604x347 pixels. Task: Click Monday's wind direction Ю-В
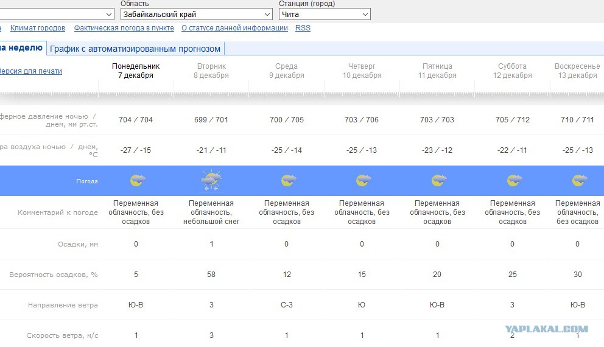pos(136,304)
